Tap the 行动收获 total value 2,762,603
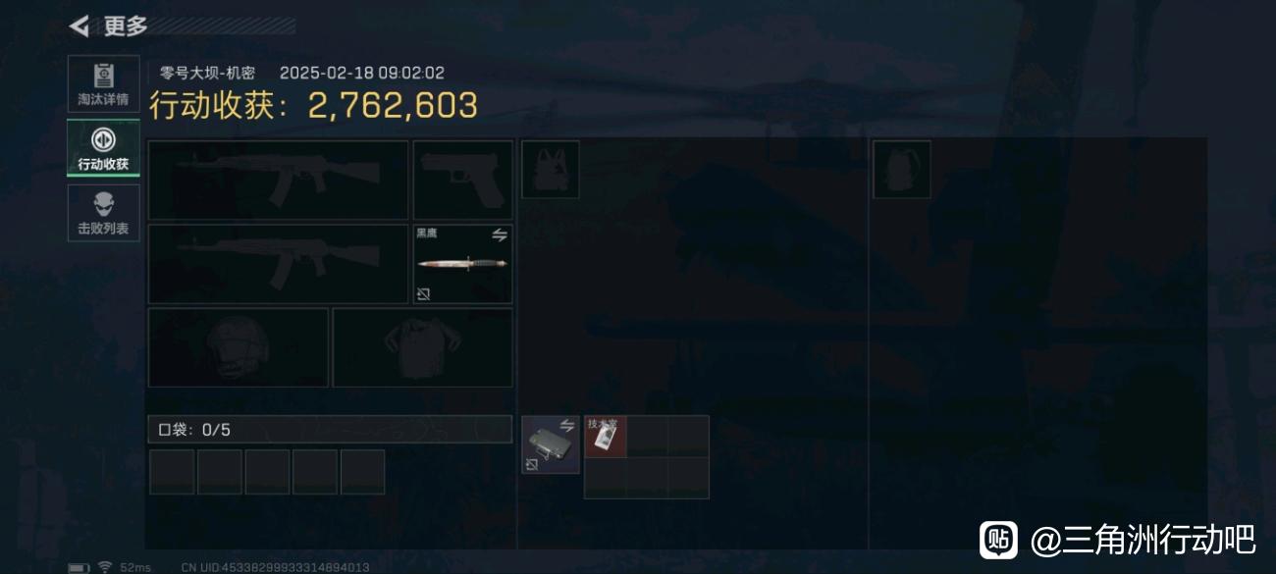Image resolution: width=1276 pixels, height=574 pixels. coord(393,105)
